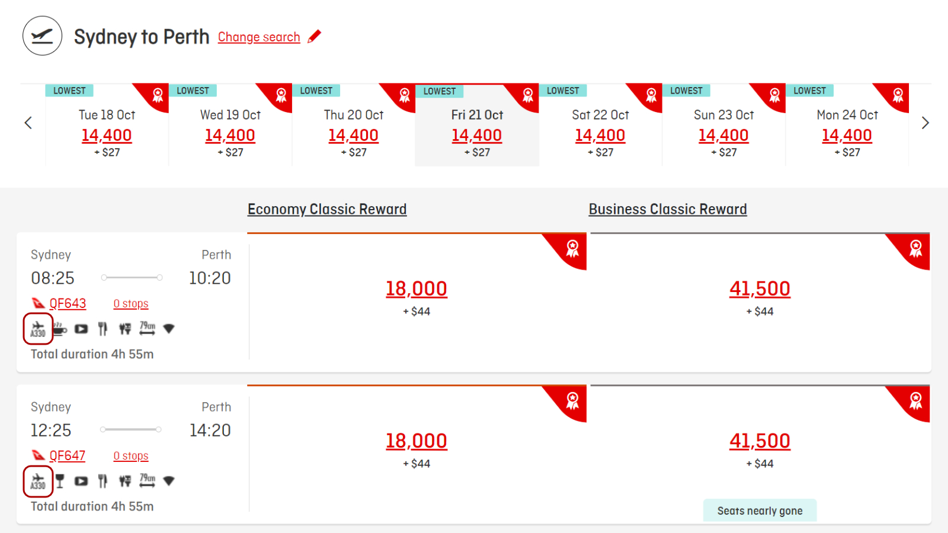Viewport: 948px width, 533px height.
Task: Choose the 18,000 points economy fare on QF643
Action: 417,288
